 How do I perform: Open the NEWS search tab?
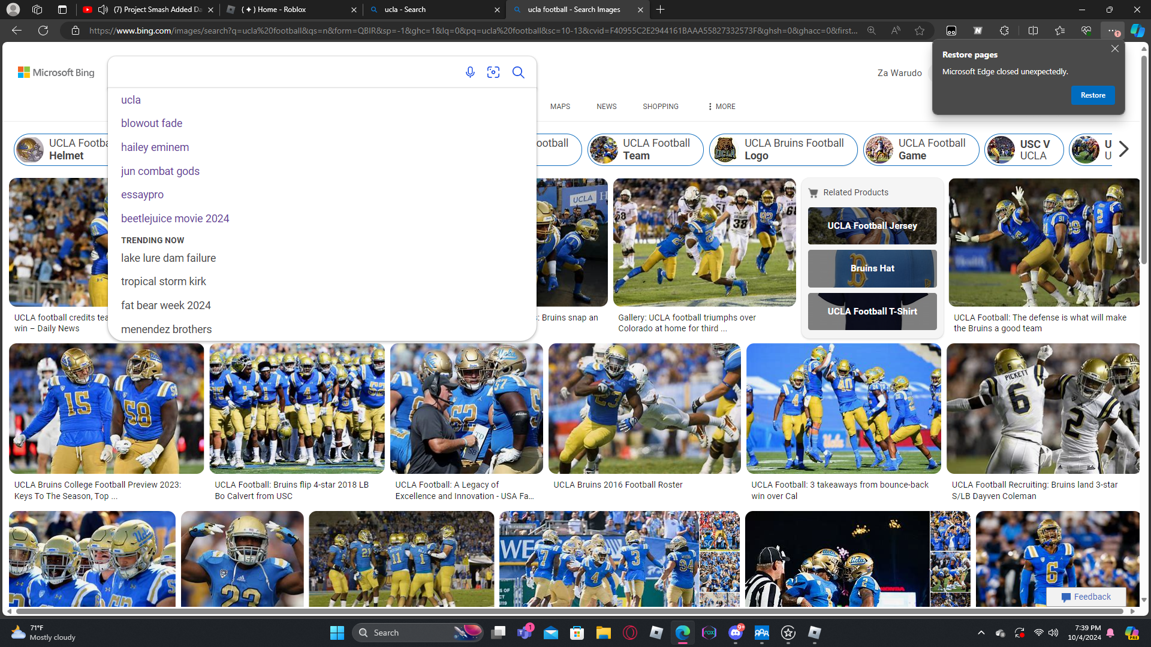(x=606, y=107)
